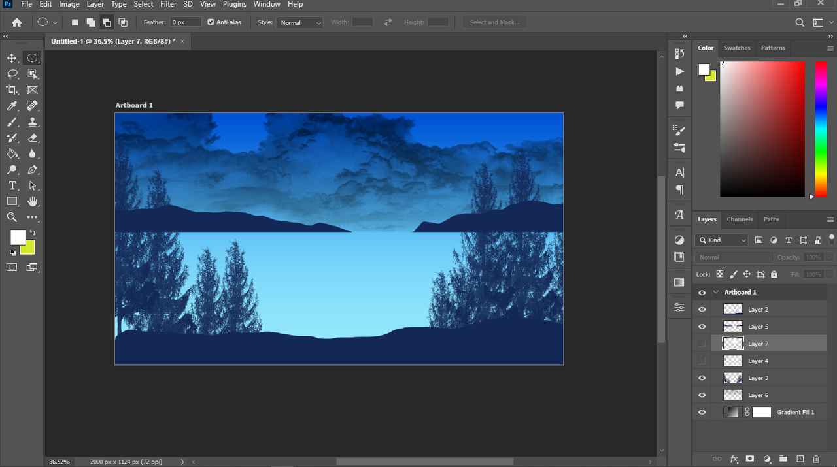The height and width of the screenshot is (467, 837).
Task: Select the Brush tool
Action: 12,122
